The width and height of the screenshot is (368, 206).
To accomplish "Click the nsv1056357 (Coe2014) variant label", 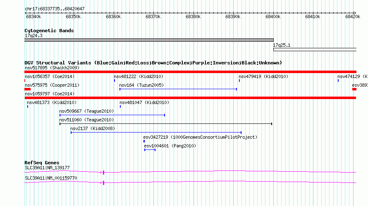I will pos(50,76).
